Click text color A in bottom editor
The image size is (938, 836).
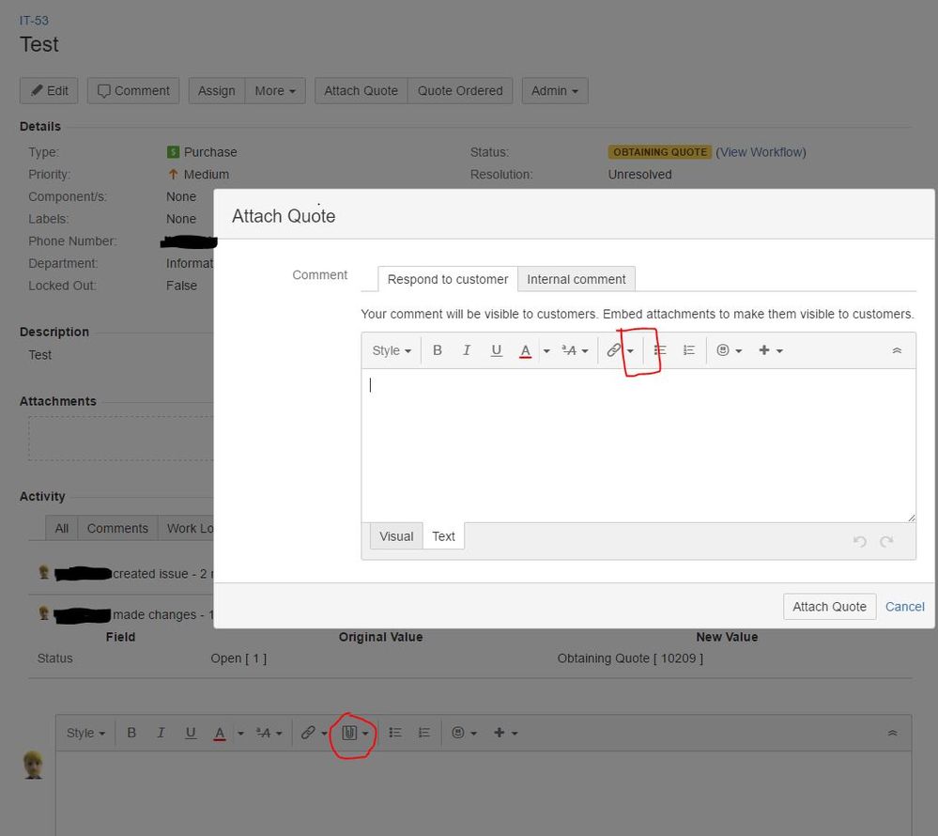pos(220,733)
